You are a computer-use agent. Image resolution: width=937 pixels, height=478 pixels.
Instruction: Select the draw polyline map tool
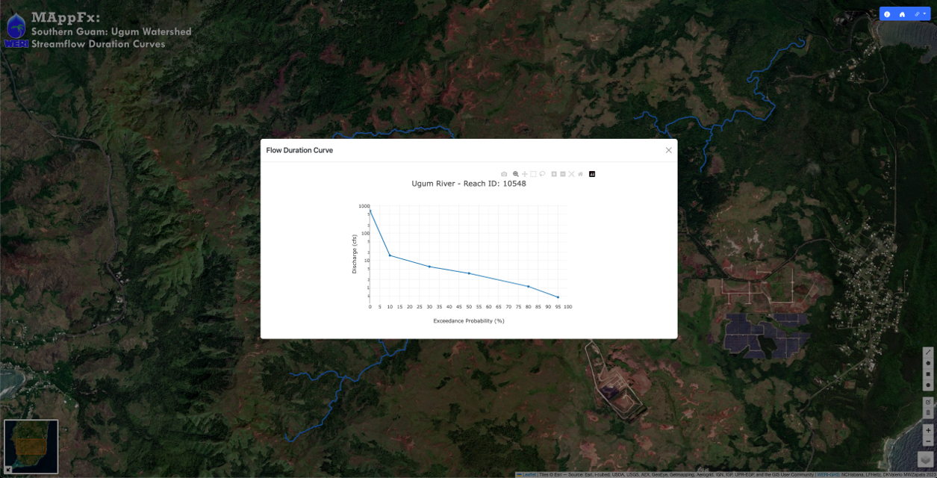[x=928, y=352]
